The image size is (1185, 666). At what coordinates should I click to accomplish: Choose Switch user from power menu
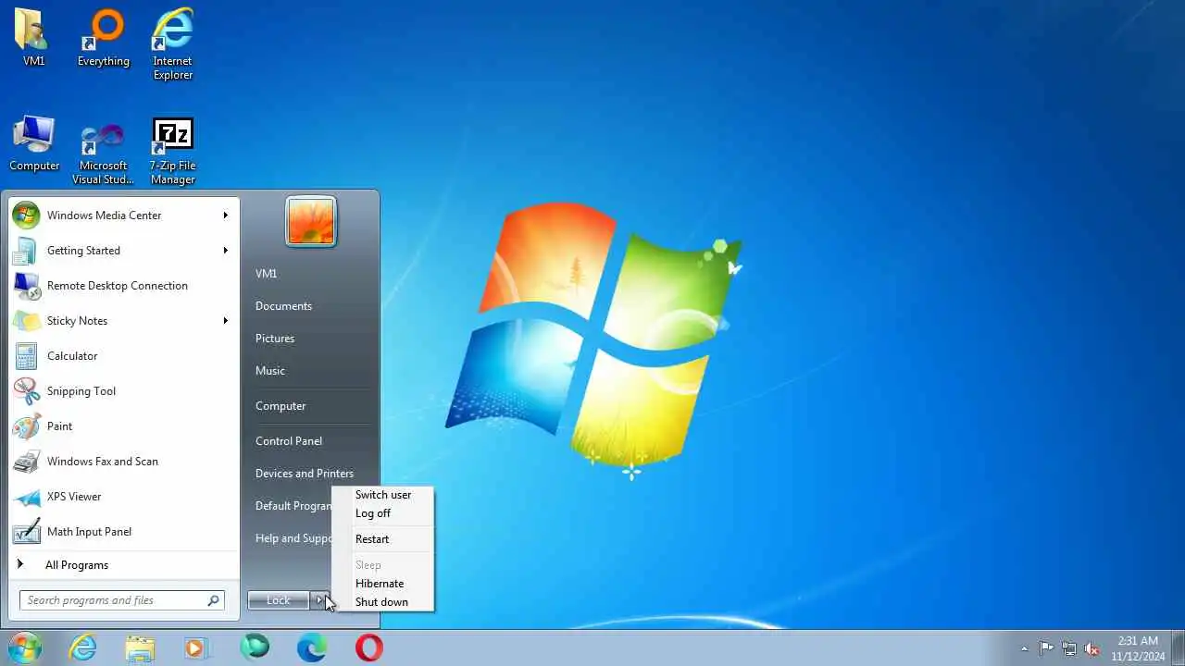pyautogui.click(x=383, y=495)
